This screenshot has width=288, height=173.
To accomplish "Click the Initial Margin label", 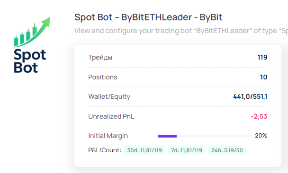I will (x=108, y=136).
